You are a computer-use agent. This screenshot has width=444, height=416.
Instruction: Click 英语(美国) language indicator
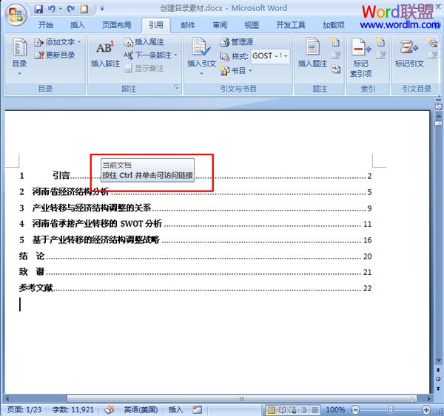tap(141, 409)
